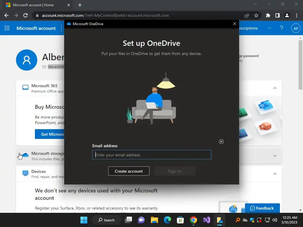This screenshot has width=303, height=227.
Task: Close the Microsoft account tab
Action: click(x=69, y=5)
